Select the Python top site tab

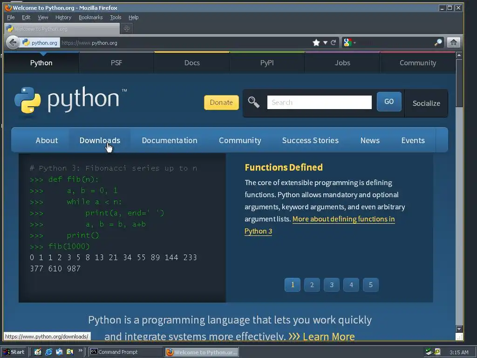[x=41, y=63]
